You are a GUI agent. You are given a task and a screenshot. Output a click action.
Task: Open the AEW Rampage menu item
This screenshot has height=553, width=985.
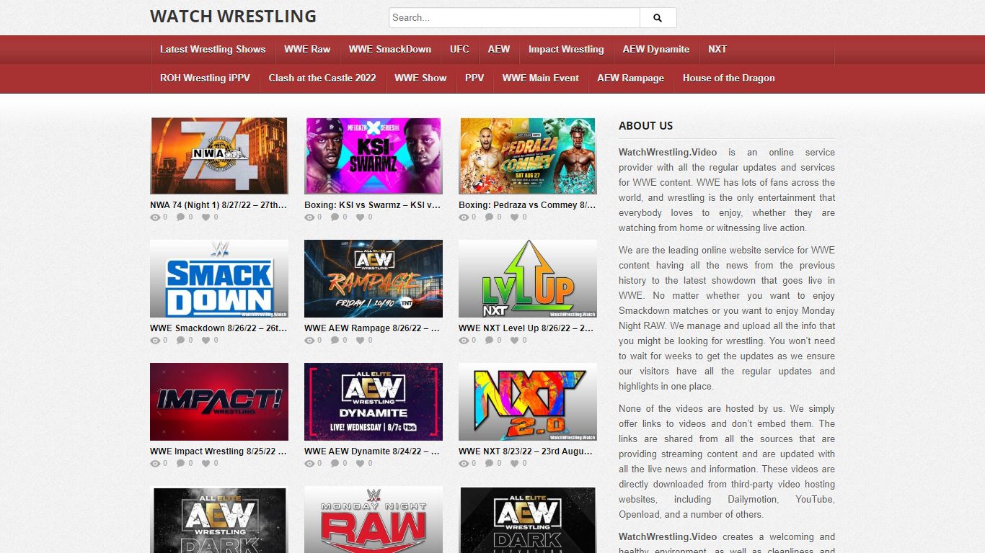pyautogui.click(x=631, y=78)
